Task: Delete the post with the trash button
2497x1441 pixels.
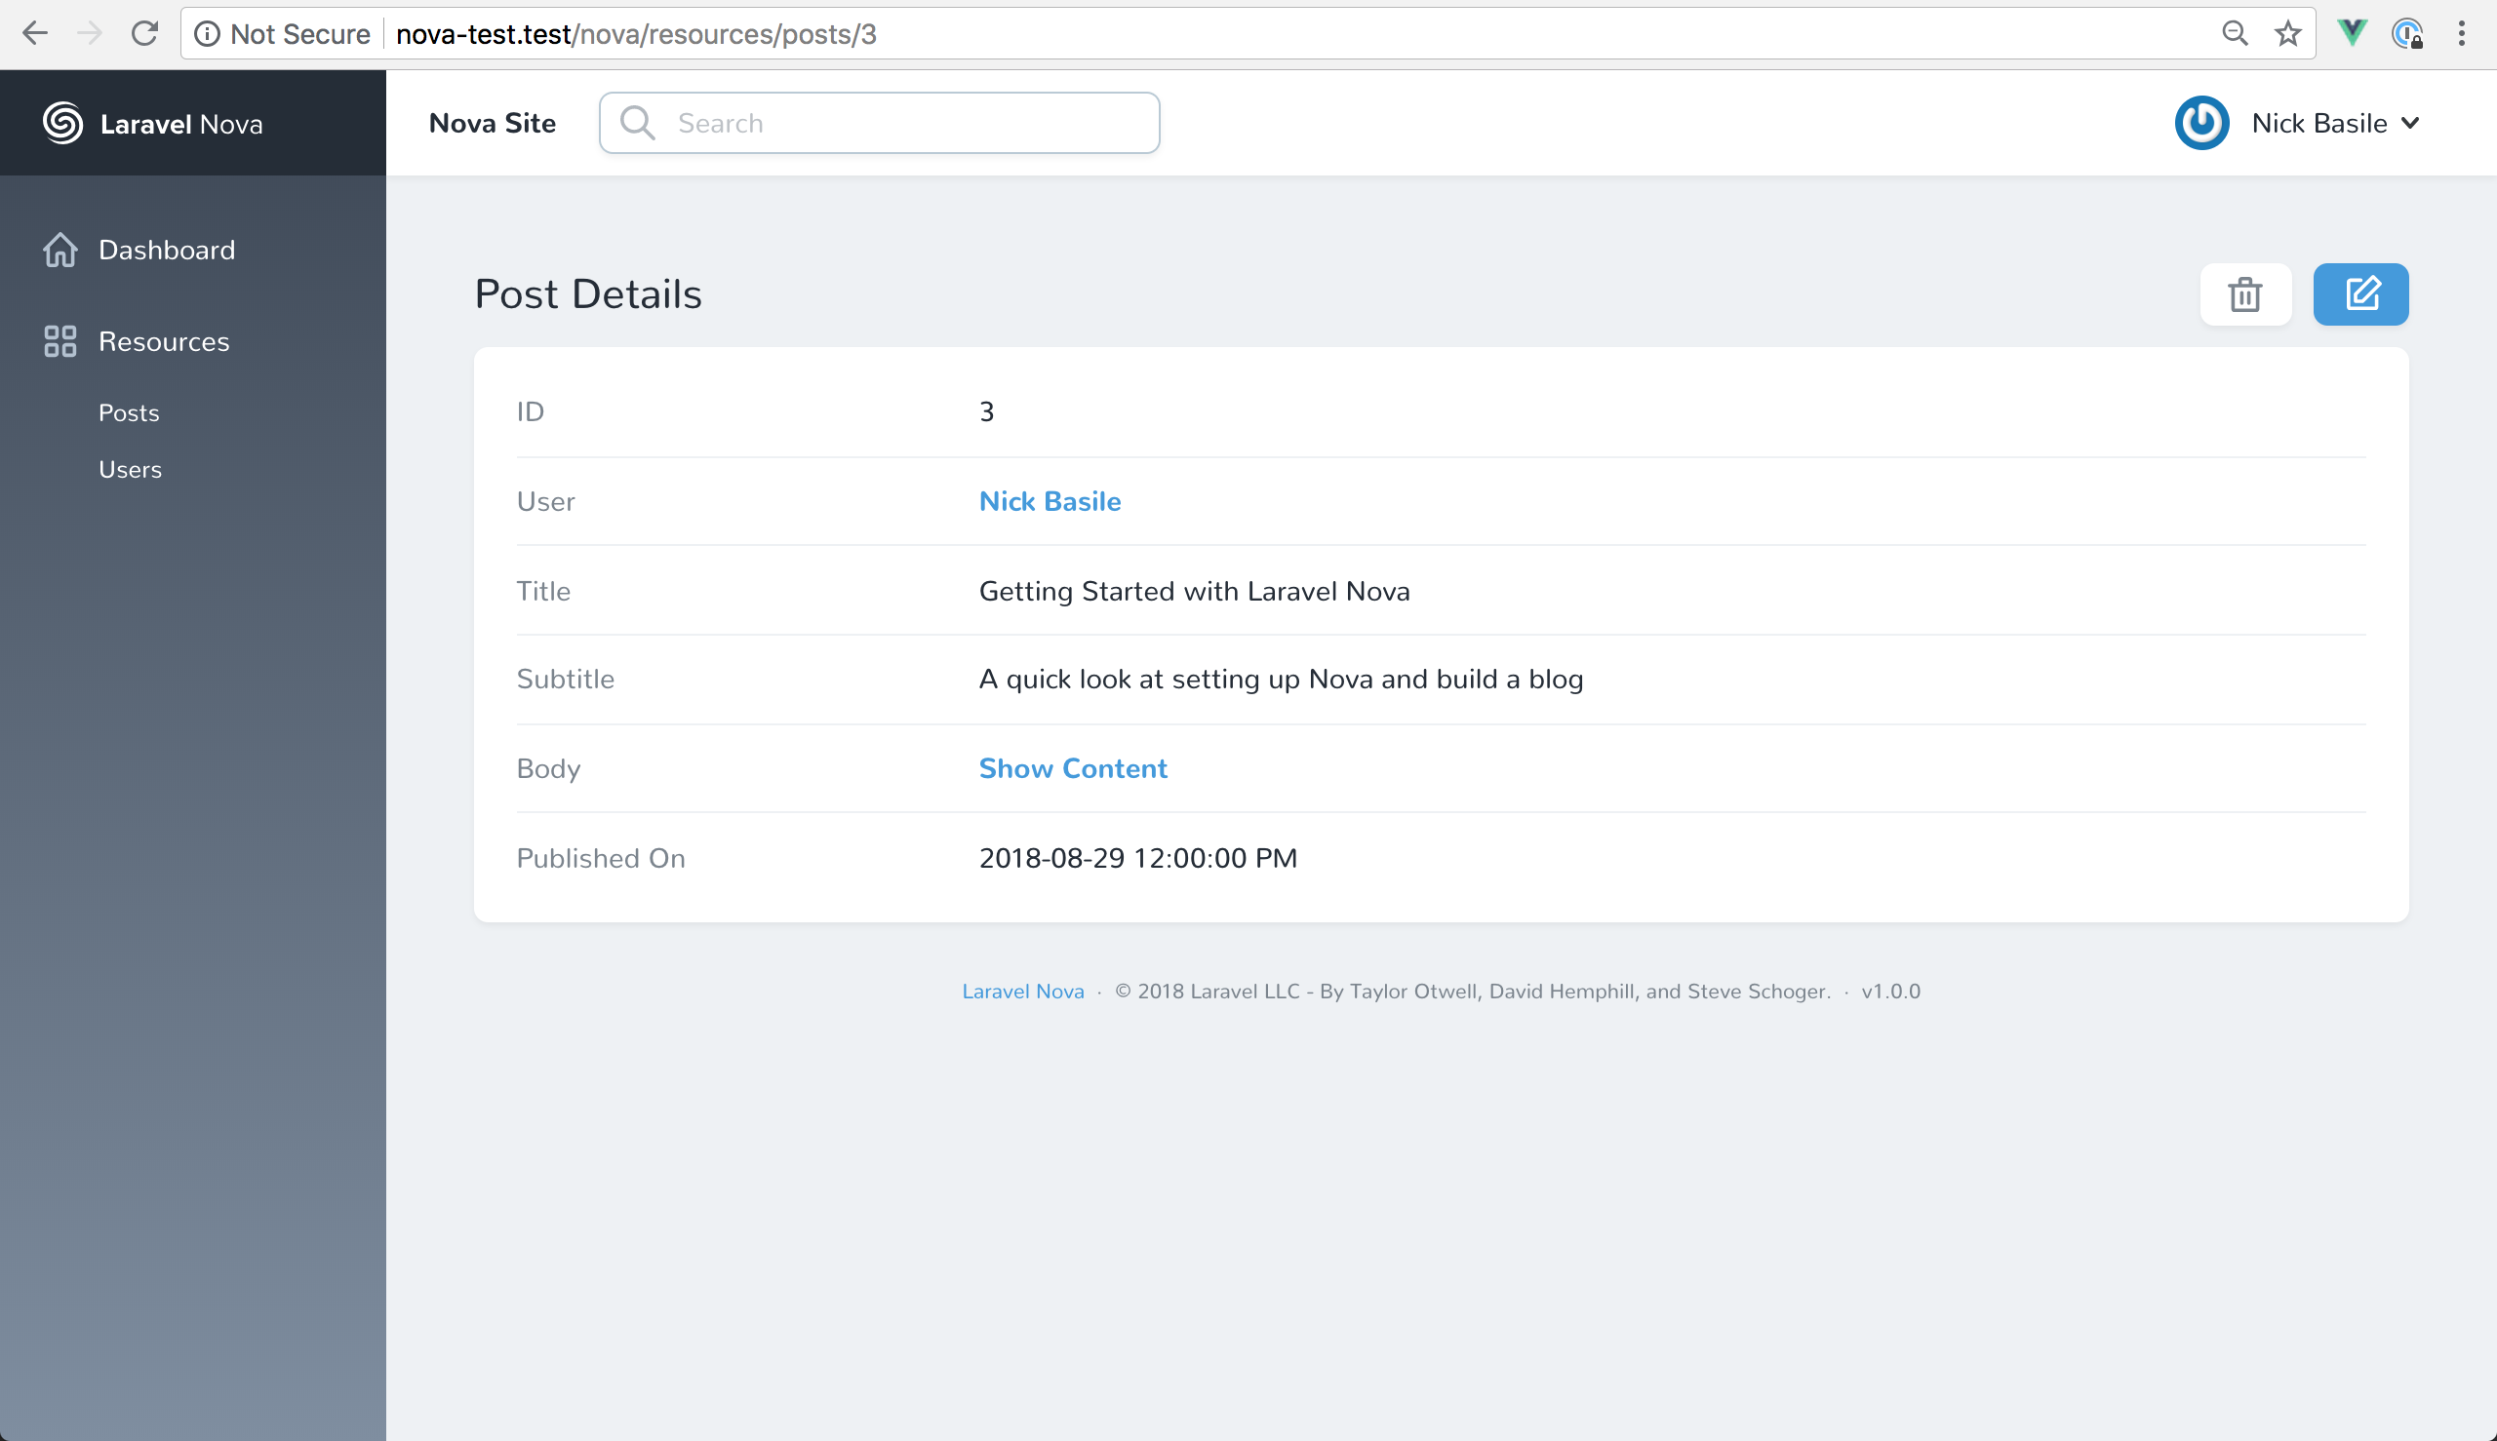Action: point(2245,293)
